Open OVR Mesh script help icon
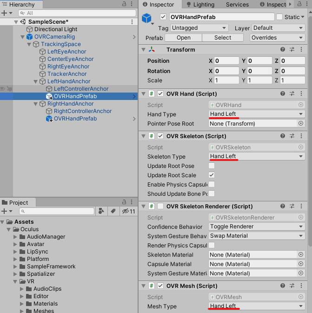 [x=282, y=286]
